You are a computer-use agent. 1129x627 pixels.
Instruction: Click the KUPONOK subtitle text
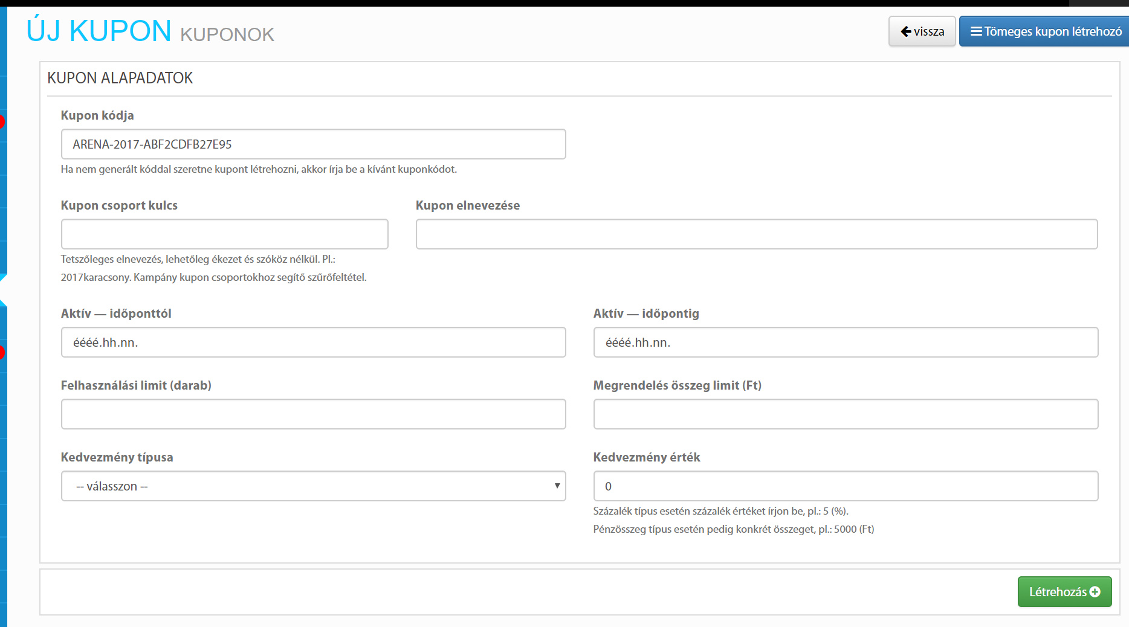tap(227, 34)
